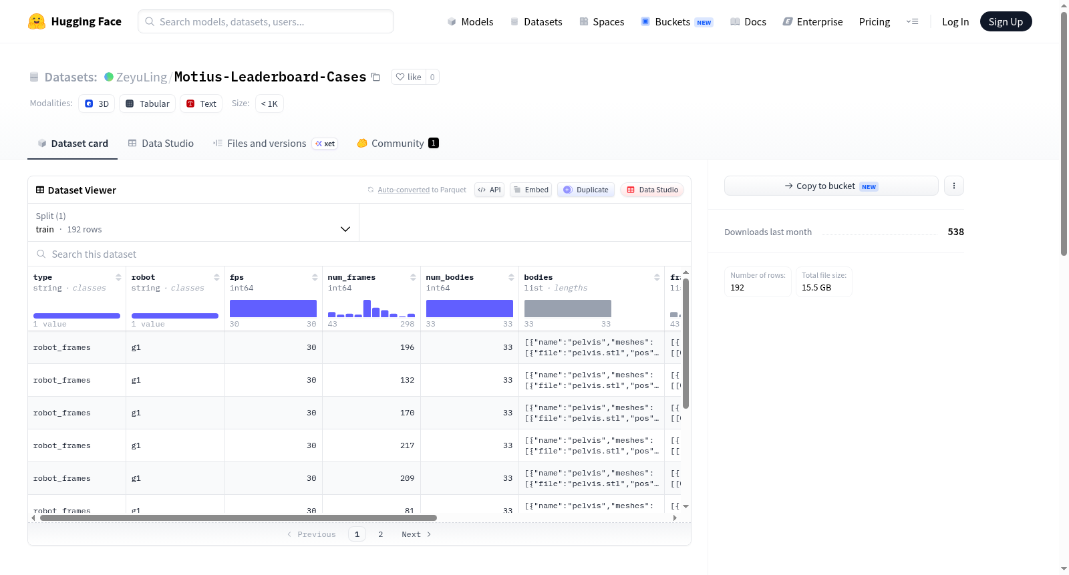1069x575 pixels.
Task: Sort the robot column
Action: tap(216, 277)
